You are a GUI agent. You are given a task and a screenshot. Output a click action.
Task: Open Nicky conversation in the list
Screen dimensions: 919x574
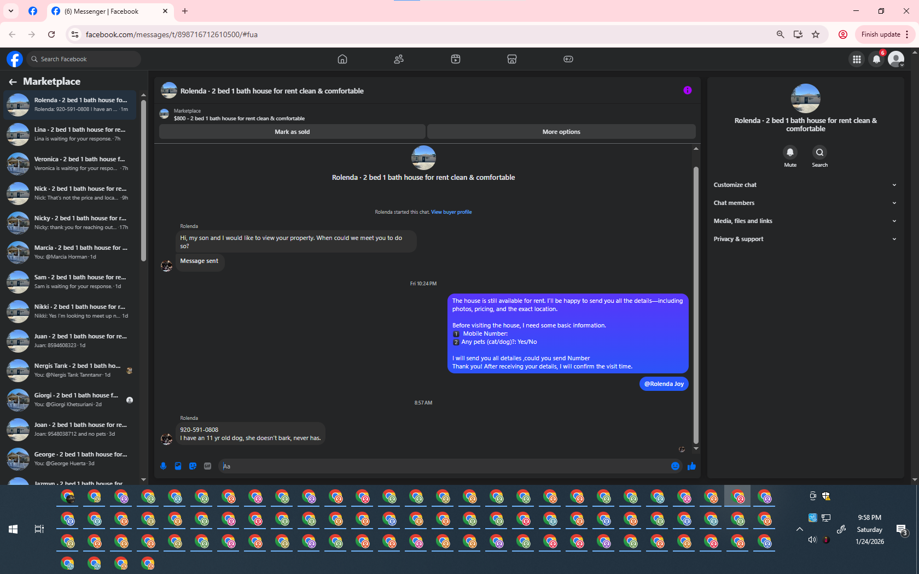pyautogui.click(x=70, y=222)
